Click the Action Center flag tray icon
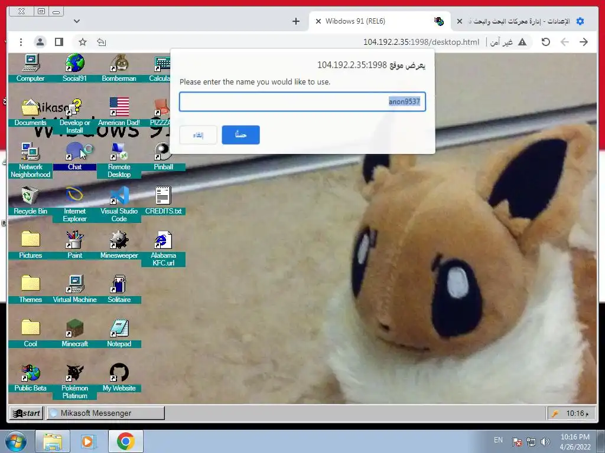605x453 pixels. pos(517,442)
